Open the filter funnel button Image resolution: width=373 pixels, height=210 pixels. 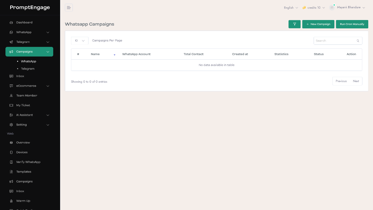click(x=294, y=24)
